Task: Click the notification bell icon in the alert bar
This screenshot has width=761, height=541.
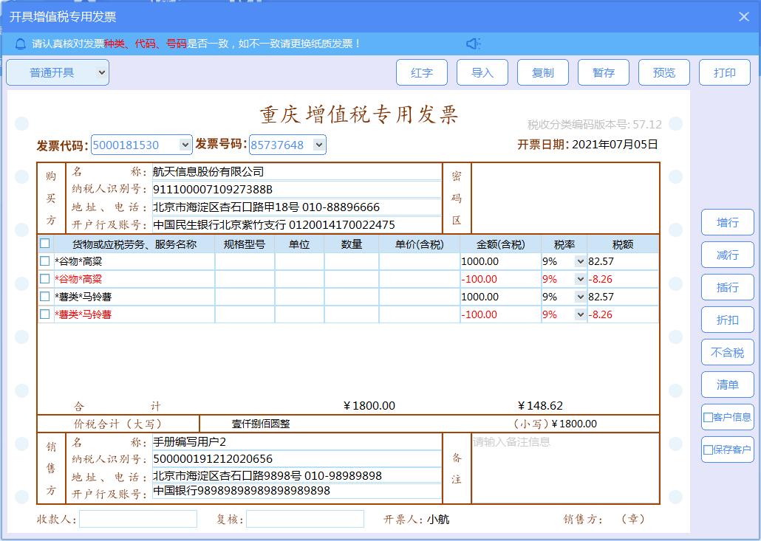Action: tap(19, 44)
